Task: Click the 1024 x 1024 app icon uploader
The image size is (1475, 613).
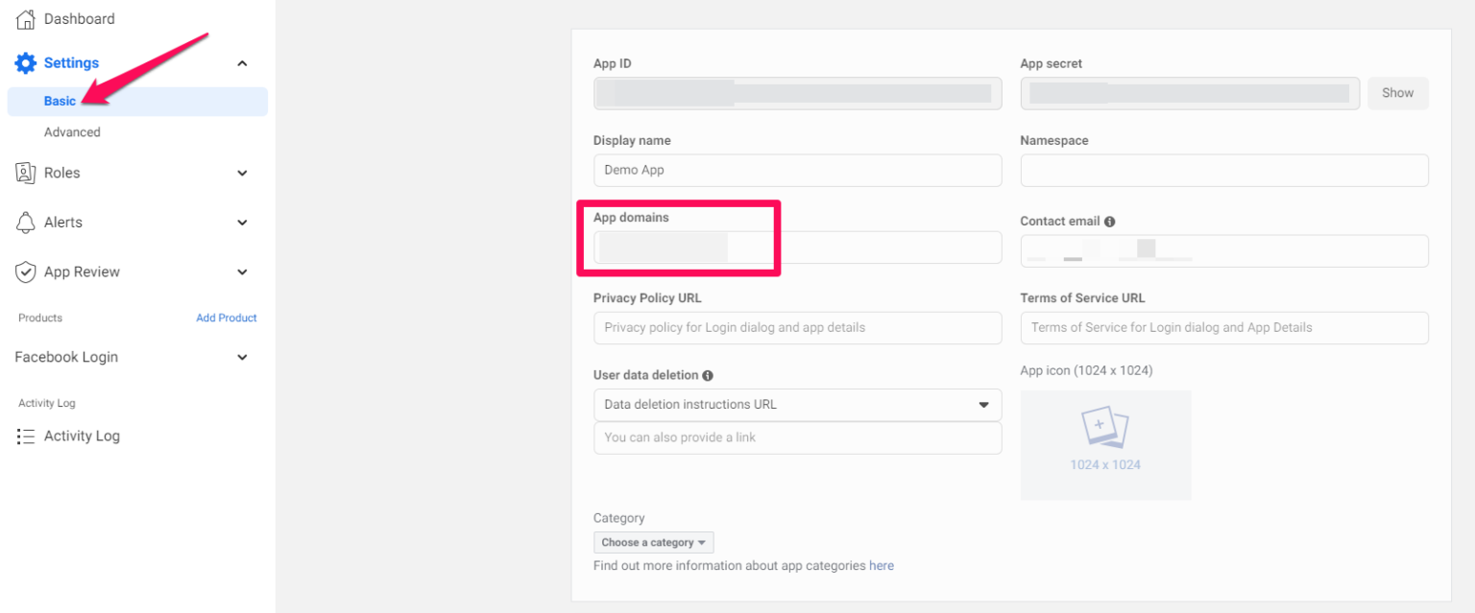Action: pyautogui.click(x=1105, y=444)
